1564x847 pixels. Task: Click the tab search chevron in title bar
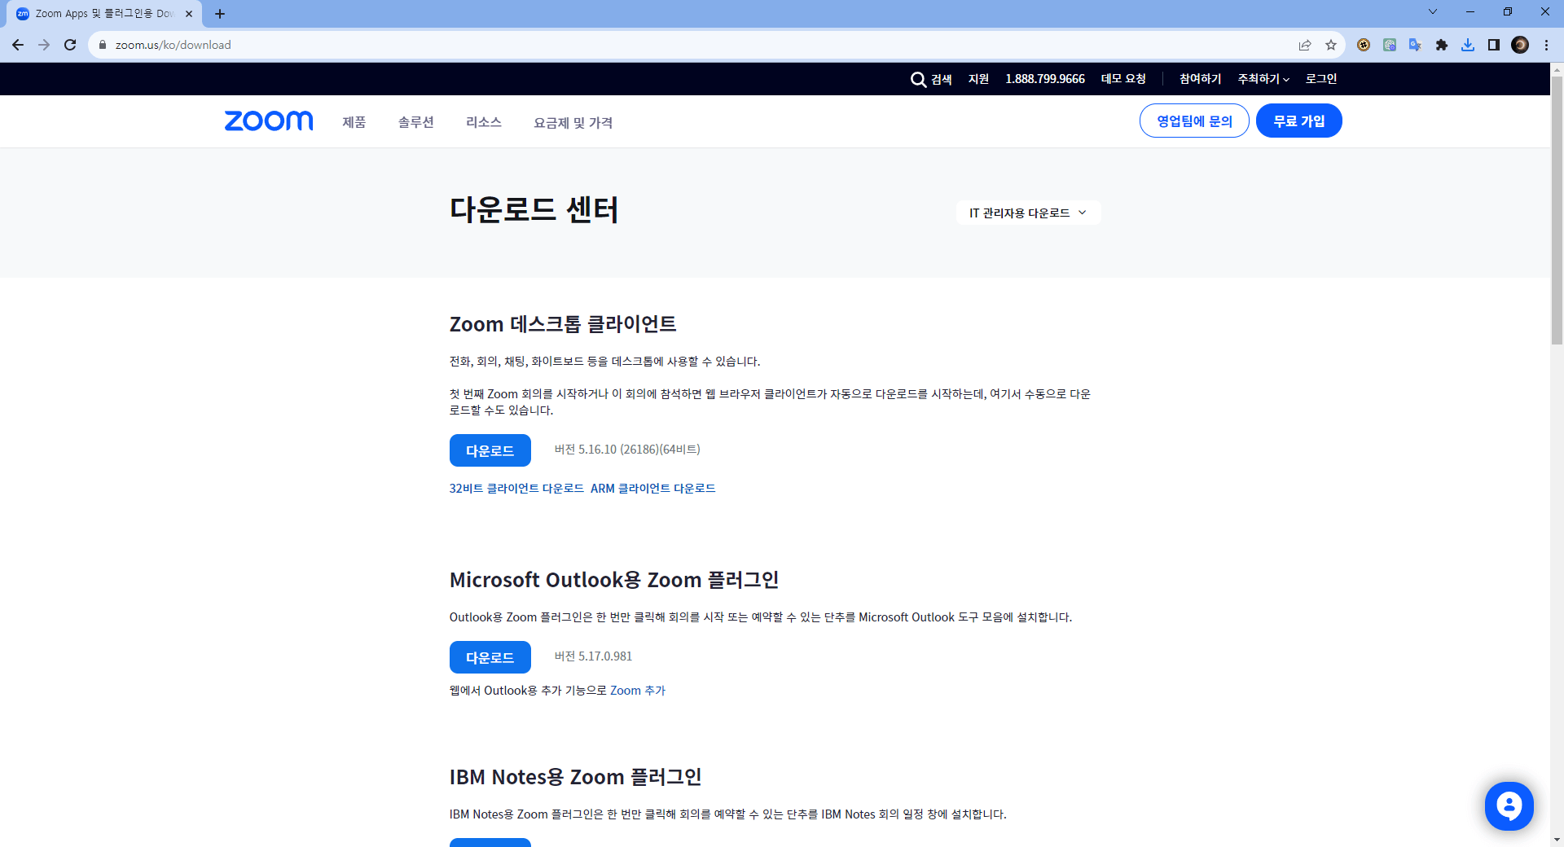pyautogui.click(x=1433, y=11)
